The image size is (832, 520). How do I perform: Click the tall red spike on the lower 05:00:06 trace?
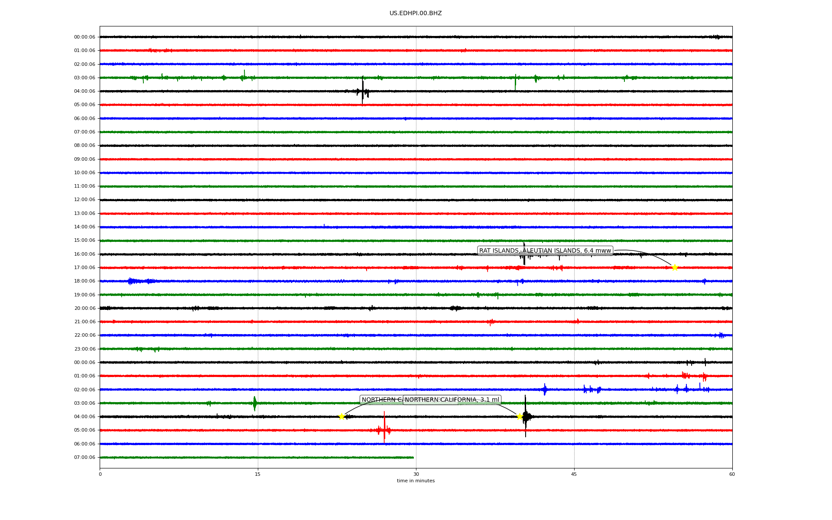click(384, 427)
